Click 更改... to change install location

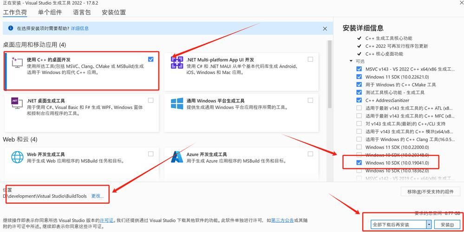[98, 196]
